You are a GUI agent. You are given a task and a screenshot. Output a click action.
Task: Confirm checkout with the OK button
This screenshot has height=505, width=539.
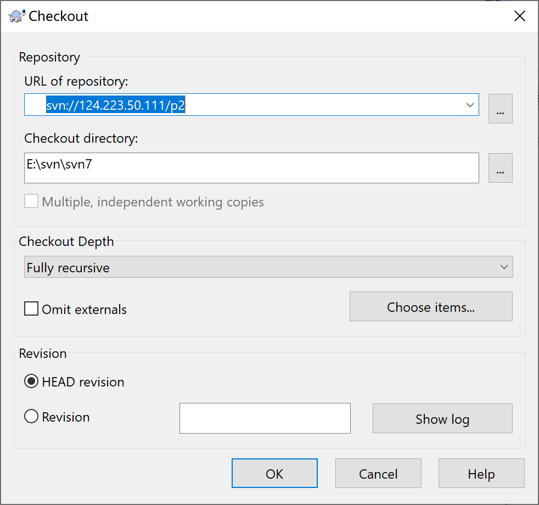click(x=274, y=473)
